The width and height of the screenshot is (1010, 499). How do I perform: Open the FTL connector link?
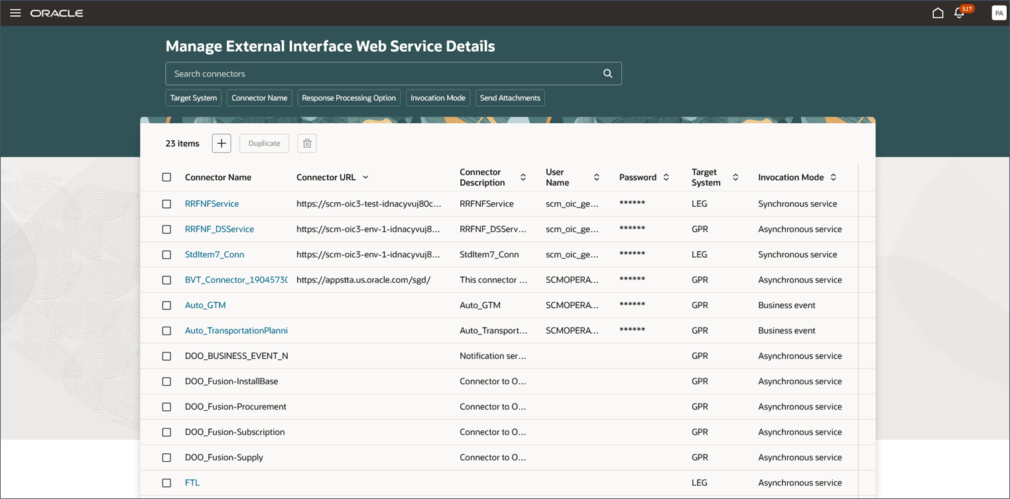[x=192, y=482]
